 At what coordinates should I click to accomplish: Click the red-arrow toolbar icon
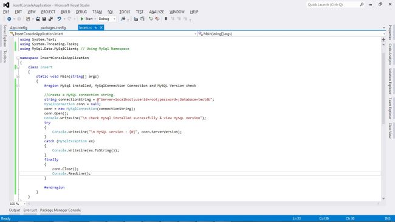click(157, 19)
